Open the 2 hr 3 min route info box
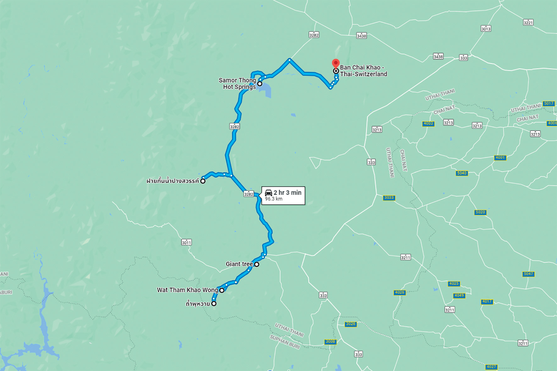This screenshot has width=557, height=371. 283,195
